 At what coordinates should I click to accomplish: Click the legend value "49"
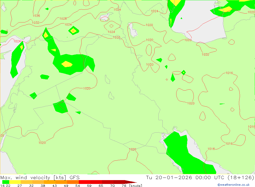(66, 186)
